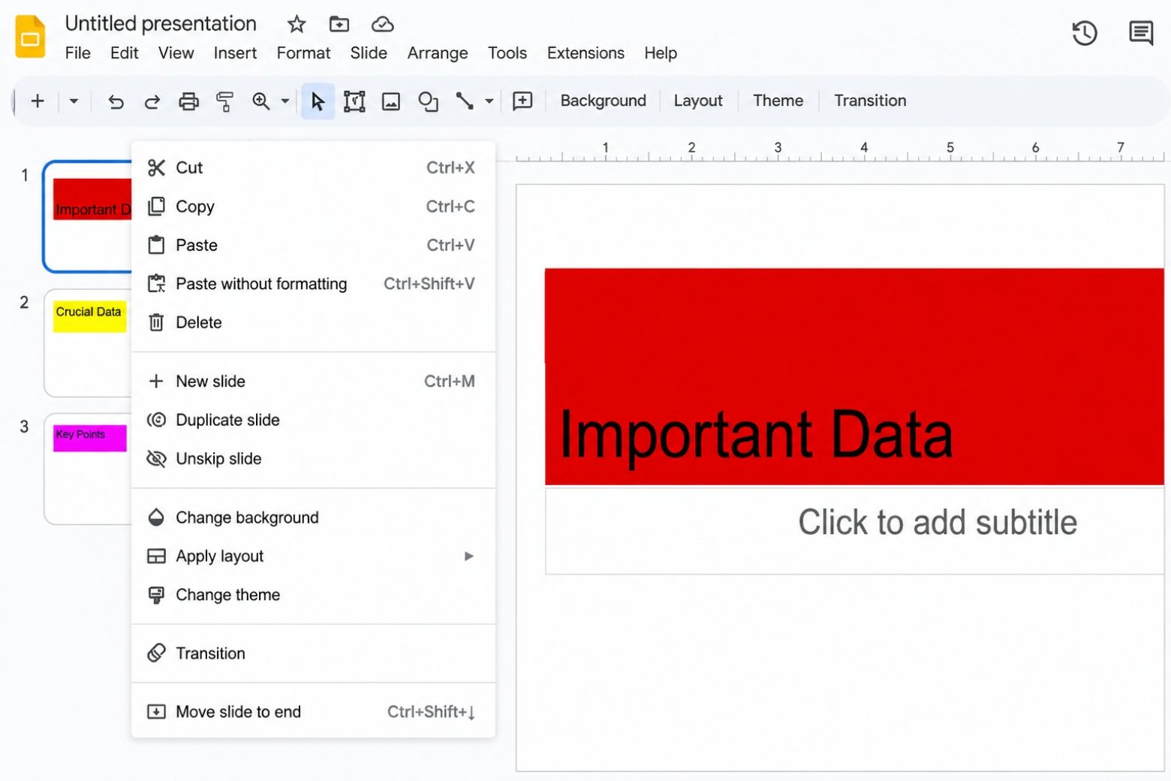
Task: Insert a text box
Action: [x=354, y=101]
